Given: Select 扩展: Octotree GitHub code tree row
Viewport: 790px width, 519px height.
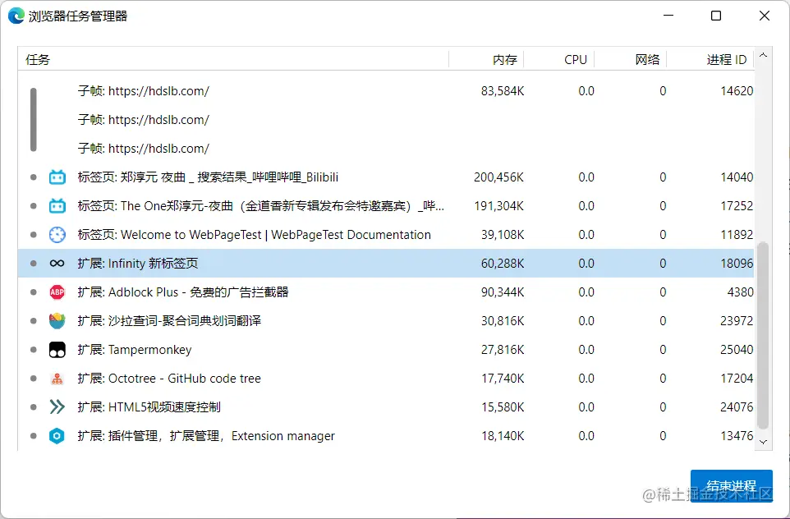Looking at the screenshot, I should [x=386, y=379].
